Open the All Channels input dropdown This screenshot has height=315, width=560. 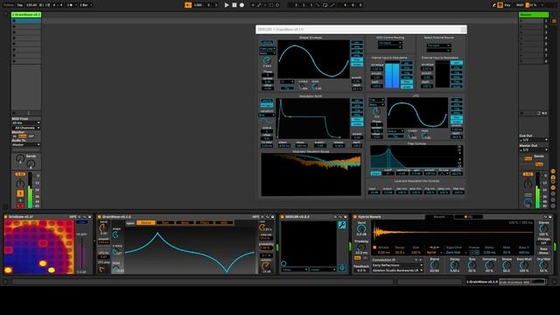(x=26, y=128)
